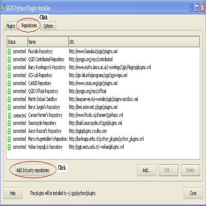Screen dimensions: 206x206
Task: Click the status icon of Barry Rowlingson's Repository
Action: click(x=9, y=67)
